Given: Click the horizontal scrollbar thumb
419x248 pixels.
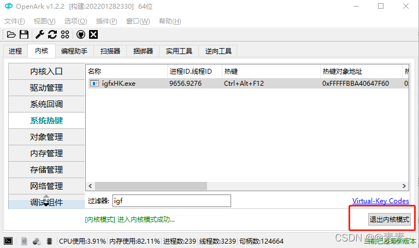Looking at the screenshot, I should 151,186.
